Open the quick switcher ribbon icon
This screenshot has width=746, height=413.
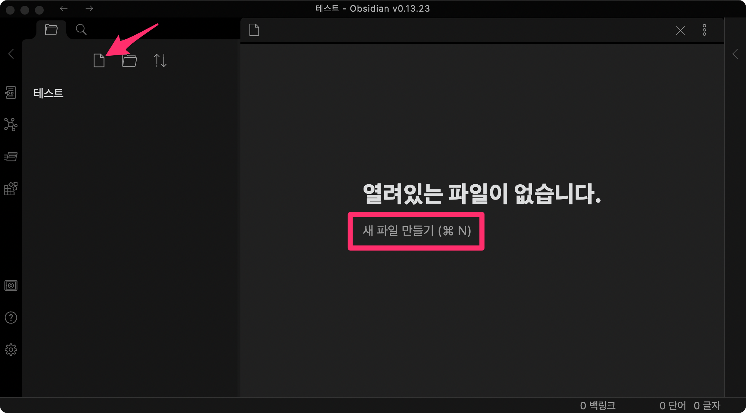coord(11,93)
